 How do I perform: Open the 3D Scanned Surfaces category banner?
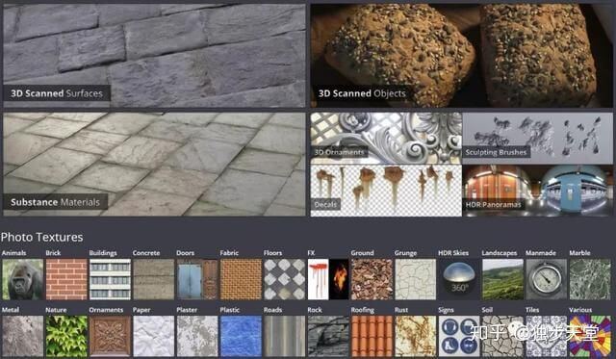154,56
